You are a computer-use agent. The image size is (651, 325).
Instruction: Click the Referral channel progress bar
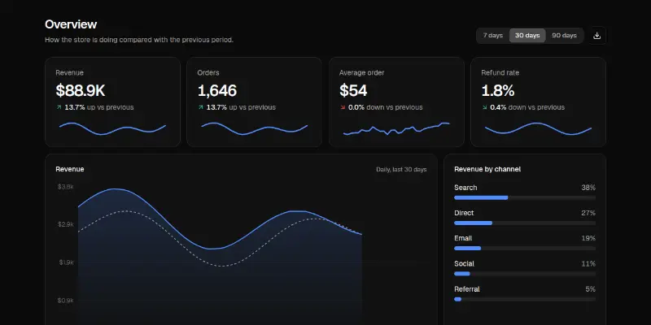[525, 299]
